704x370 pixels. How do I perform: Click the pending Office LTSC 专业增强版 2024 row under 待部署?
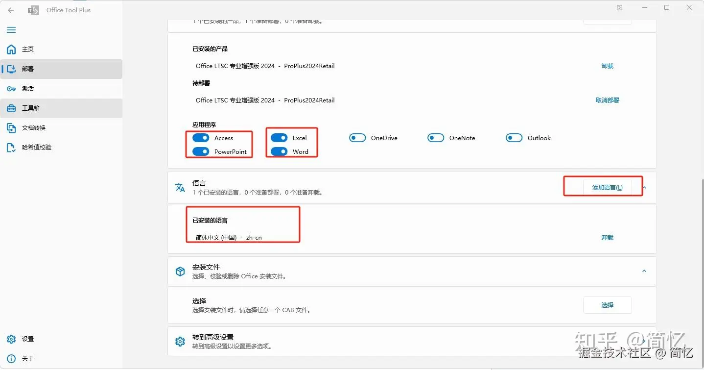pyautogui.click(x=265, y=100)
